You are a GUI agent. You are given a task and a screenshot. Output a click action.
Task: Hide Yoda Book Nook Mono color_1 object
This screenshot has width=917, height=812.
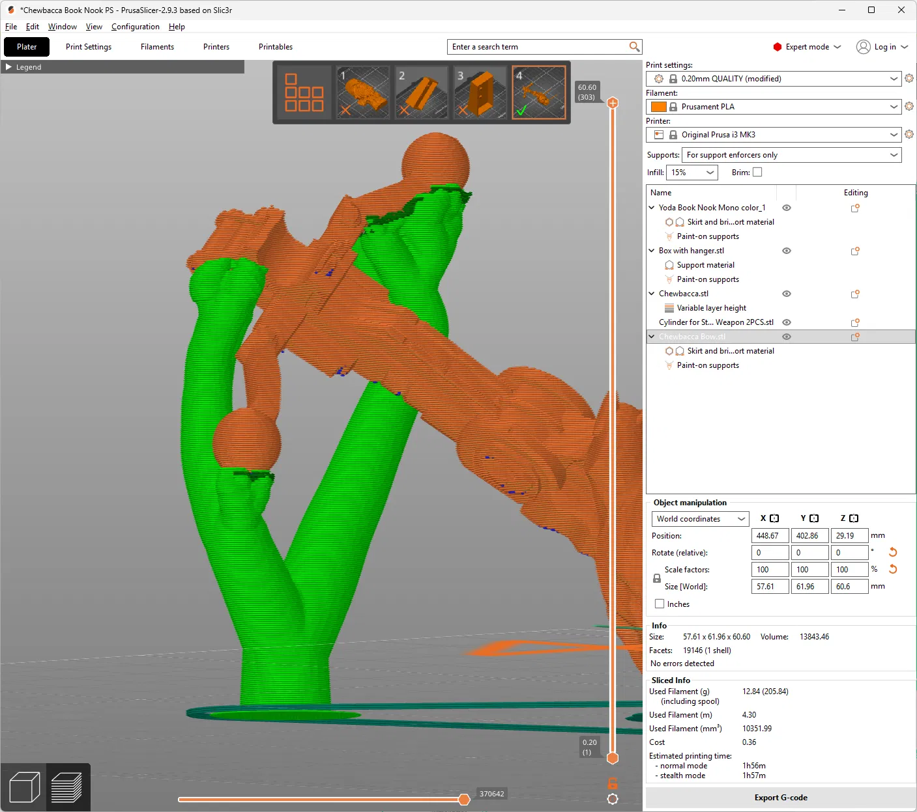787,208
